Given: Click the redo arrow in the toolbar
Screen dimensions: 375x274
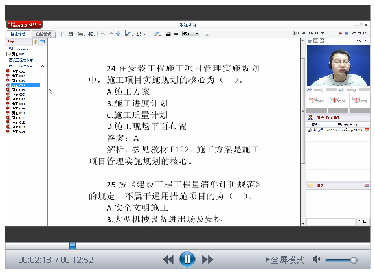Looking at the screenshot, I should [111, 34].
